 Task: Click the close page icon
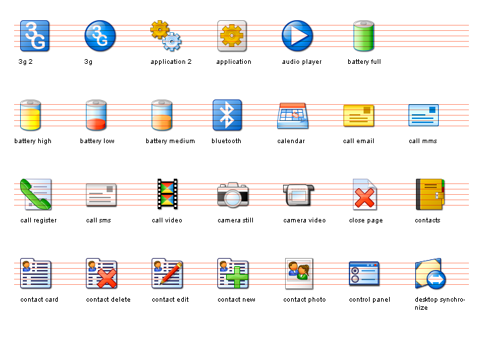364,195
